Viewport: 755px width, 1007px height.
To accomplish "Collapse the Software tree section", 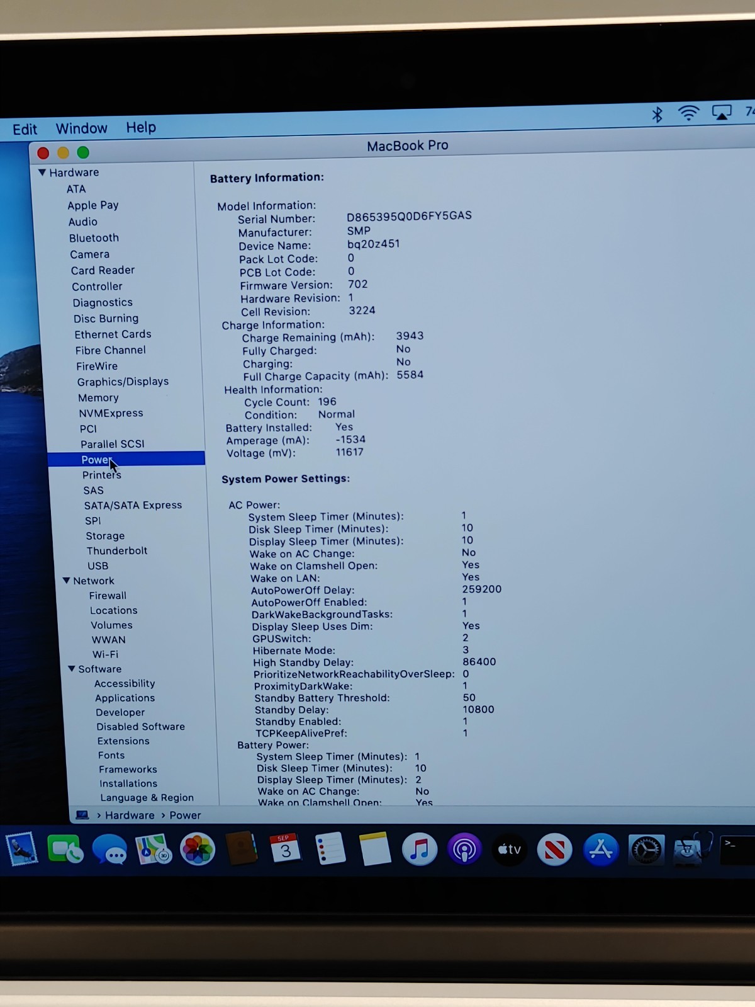I will [71, 669].
